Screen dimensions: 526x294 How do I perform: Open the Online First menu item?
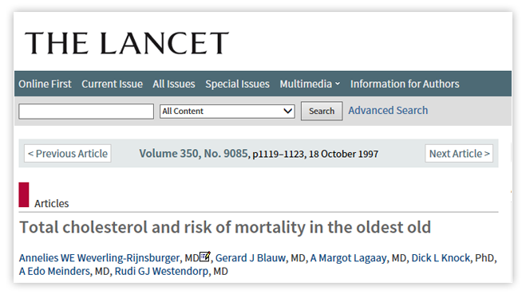(x=45, y=84)
